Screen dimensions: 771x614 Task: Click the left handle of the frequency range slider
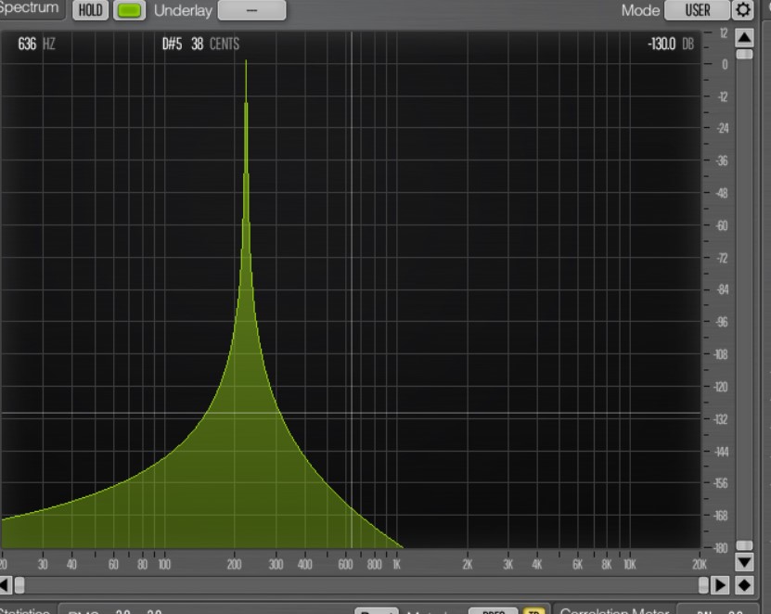pyautogui.click(x=19, y=585)
